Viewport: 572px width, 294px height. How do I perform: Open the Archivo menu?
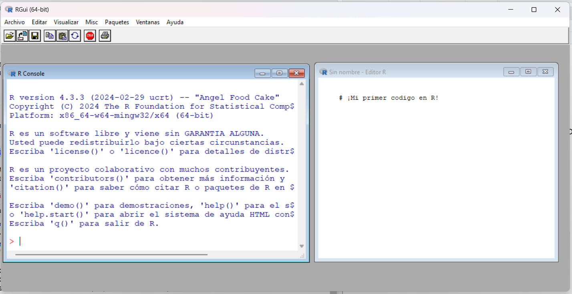pos(14,22)
